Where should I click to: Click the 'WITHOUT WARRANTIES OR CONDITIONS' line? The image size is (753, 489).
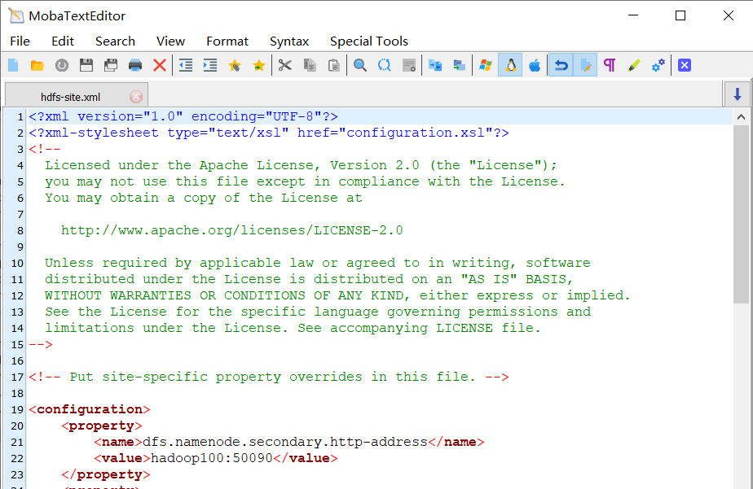337,295
